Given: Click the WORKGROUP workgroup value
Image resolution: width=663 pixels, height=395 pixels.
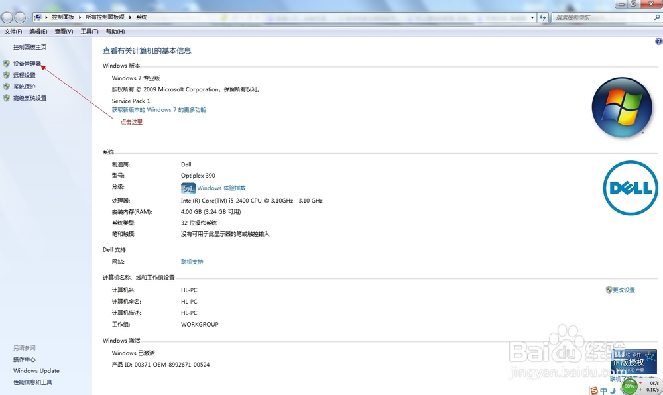Looking at the screenshot, I should (x=200, y=325).
